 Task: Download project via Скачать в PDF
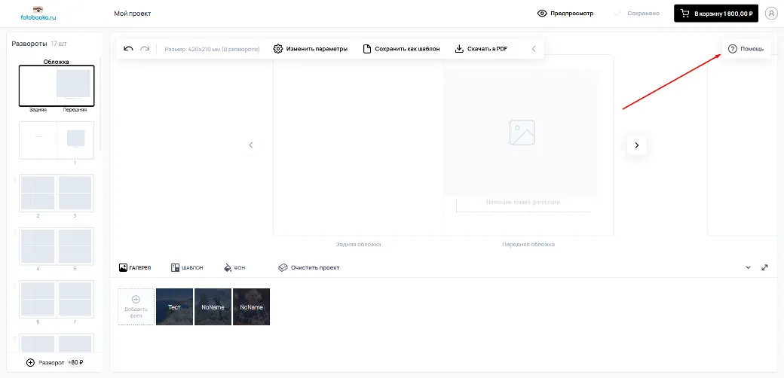pos(481,49)
